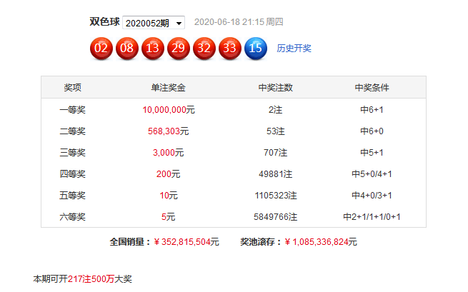Viewport: 468px width, 292px height.
Task: Click the 568,303元 prize amount
Action: click(x=169, y=131)
